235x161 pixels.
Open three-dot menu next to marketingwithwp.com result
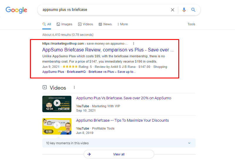(134, 43)
